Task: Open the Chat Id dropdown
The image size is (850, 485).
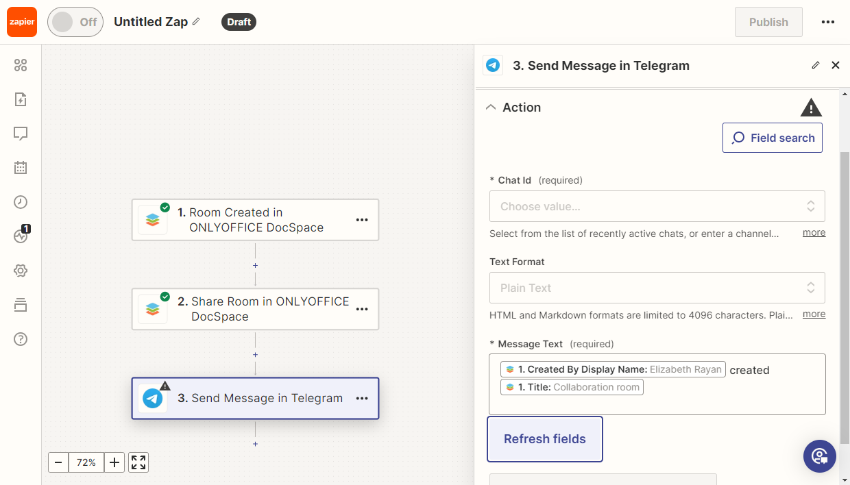Action: [657, 206]
